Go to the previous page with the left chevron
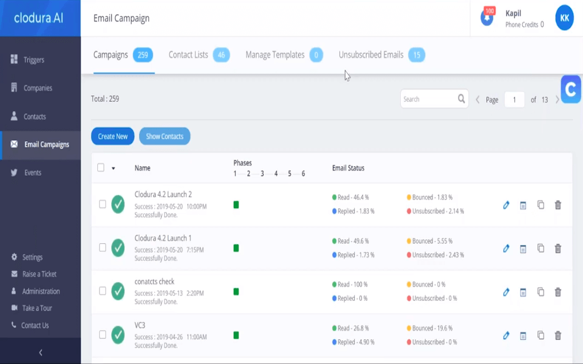Image resolution: width=583 pixels, height=364 pixels. tap(478, 99)
